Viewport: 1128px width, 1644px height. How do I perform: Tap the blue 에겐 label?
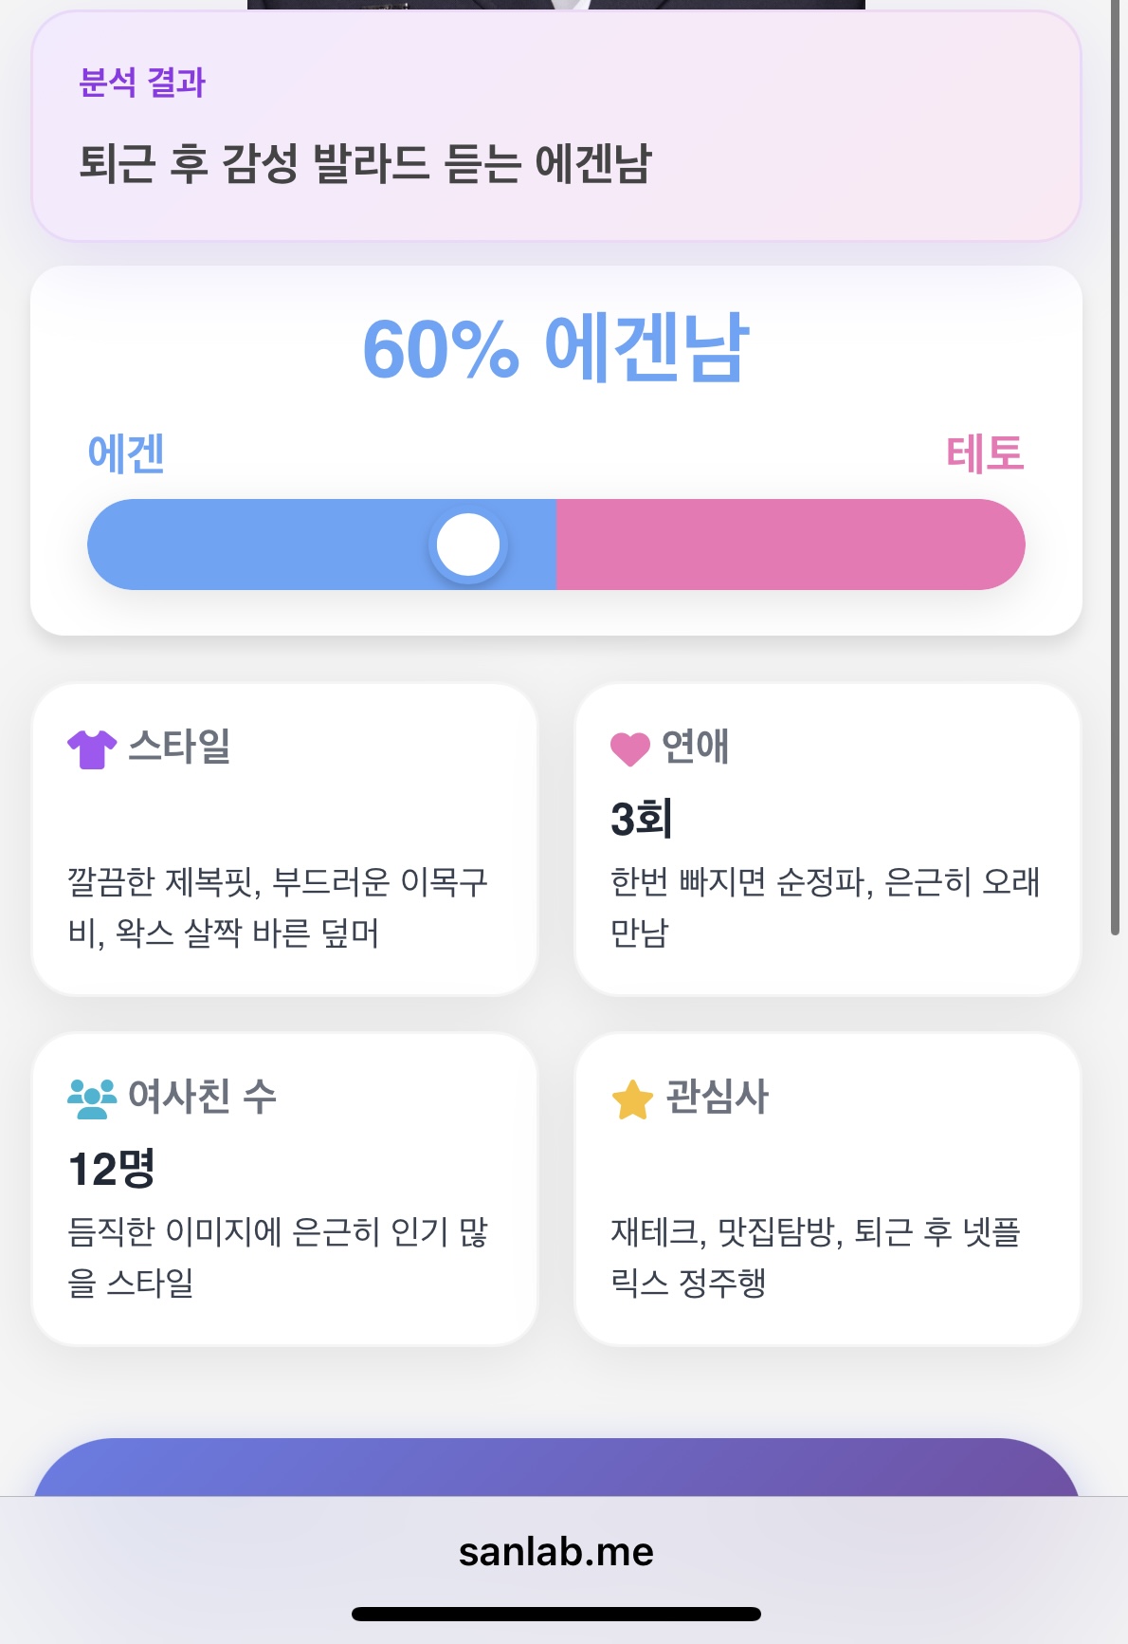point(126,453)
